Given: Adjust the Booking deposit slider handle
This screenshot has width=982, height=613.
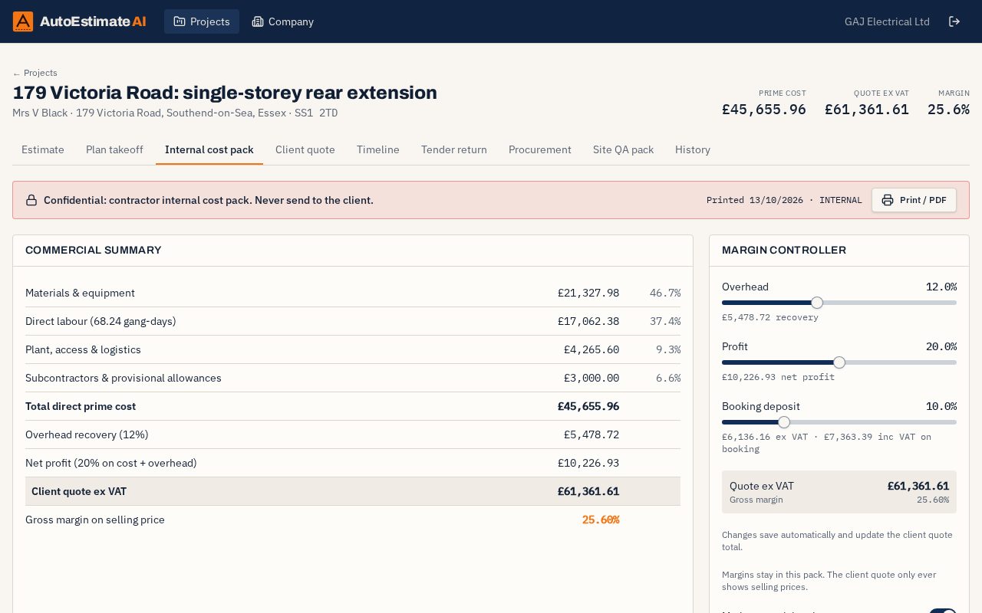Looking at the screenshot, I should pyautogui.click(x=784, y=422).
